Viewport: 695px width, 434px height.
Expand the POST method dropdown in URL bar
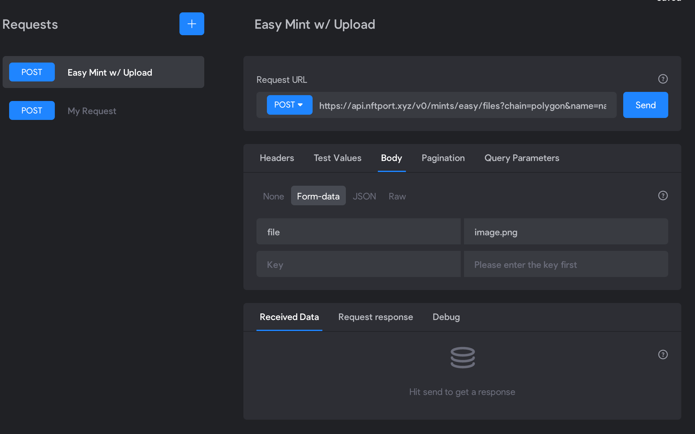289,105
